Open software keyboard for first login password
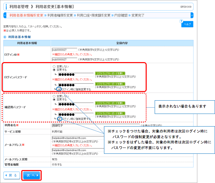Image resolution: width=215 pixels, height=183 pixels. pos(110,73)
